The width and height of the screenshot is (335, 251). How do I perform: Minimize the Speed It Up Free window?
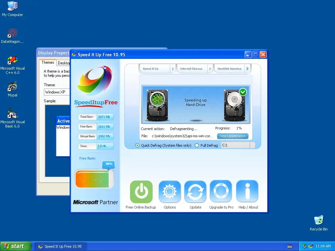click(248, 55)
